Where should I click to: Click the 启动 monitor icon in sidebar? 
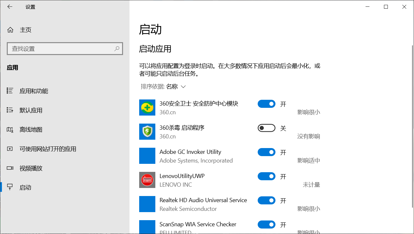tap(10, 187)
